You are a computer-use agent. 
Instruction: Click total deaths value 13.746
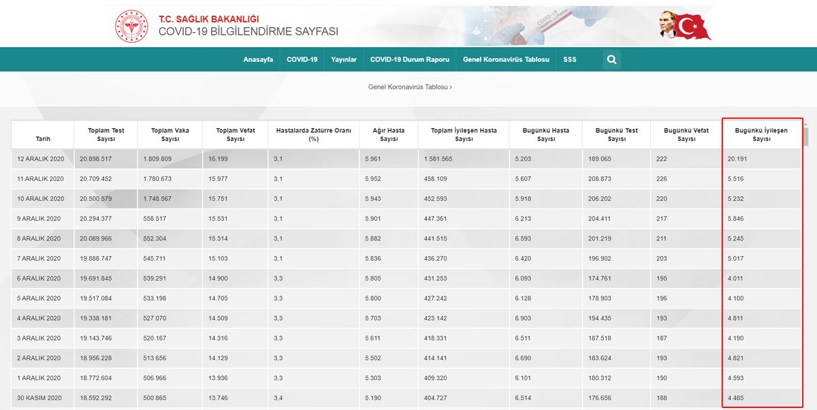[218, 398]
